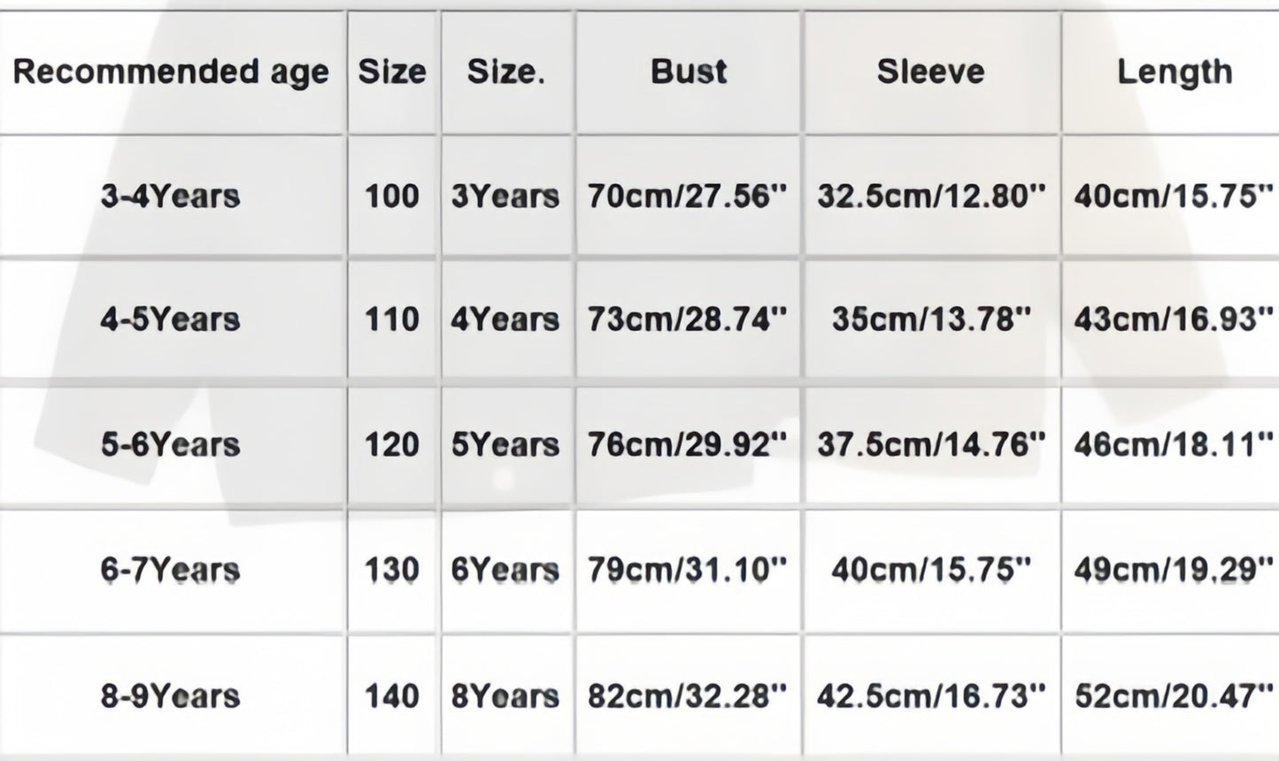
Task: Click the 52cm/20.47" length measurement
Action: click(1174, 696)
